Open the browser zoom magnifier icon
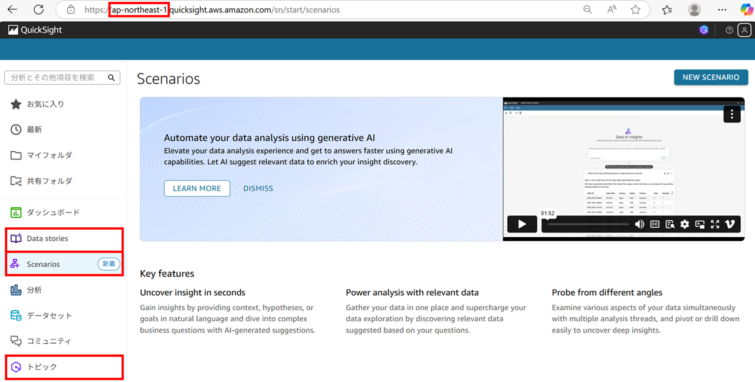Image resolution: width=755 pixels, height=382 pixels. coord(587,9)
